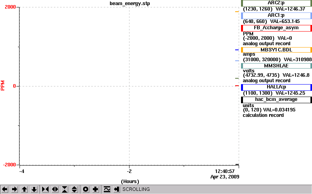Viewport: 312px width, 194px height.
Task: Click the red PPM y-axis label
Action: click(x=3, y=85)
